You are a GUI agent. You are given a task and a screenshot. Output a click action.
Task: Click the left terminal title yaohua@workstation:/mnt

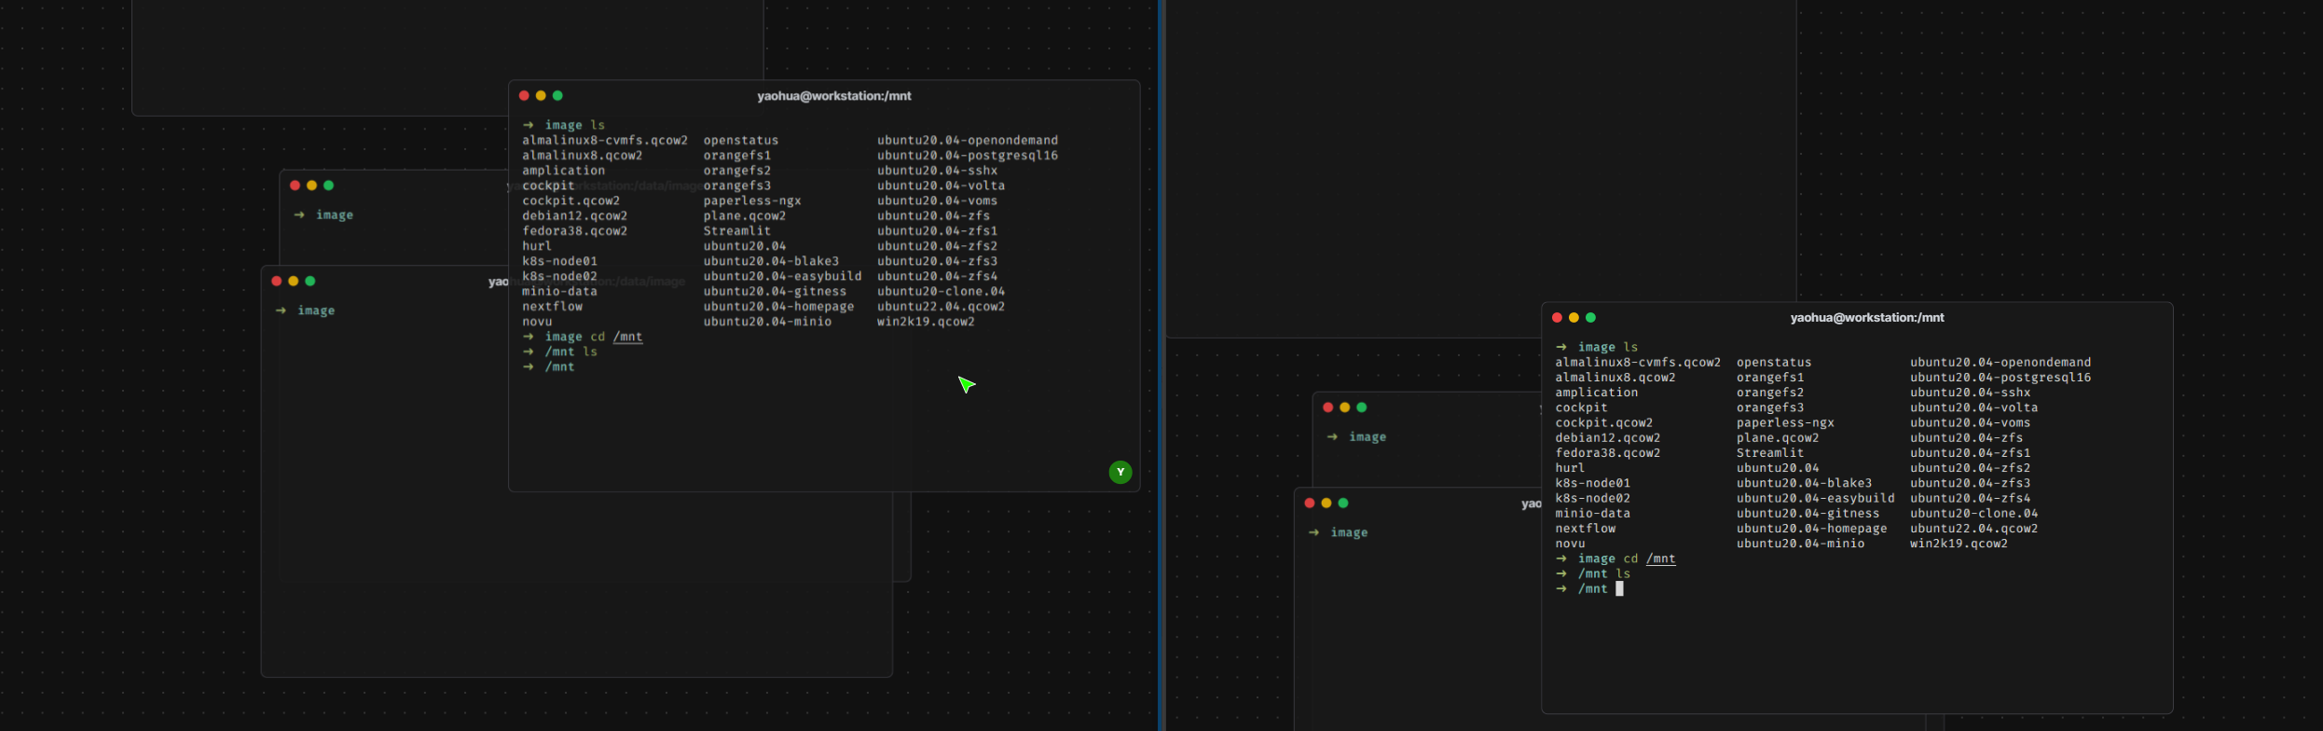(x=833, y=96)
